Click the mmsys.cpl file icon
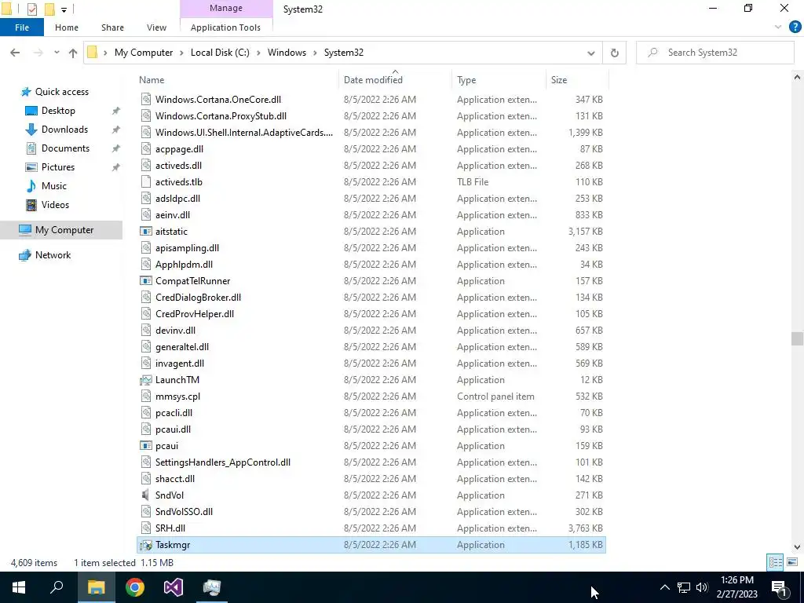 click(146, 397)
